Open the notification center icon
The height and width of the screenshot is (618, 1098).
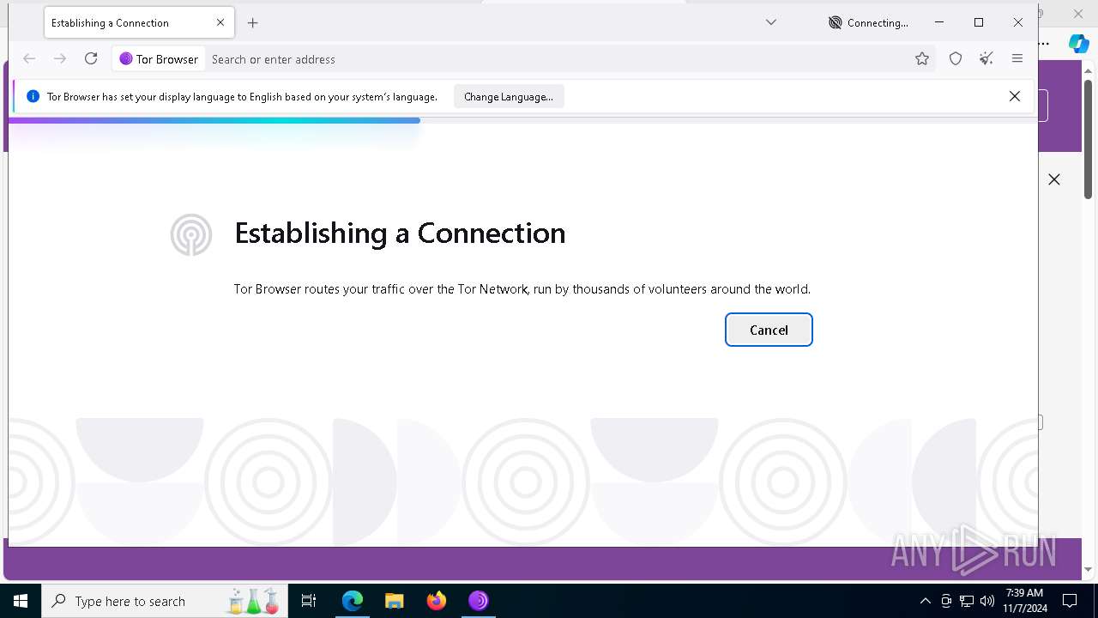click(1070, 601)
